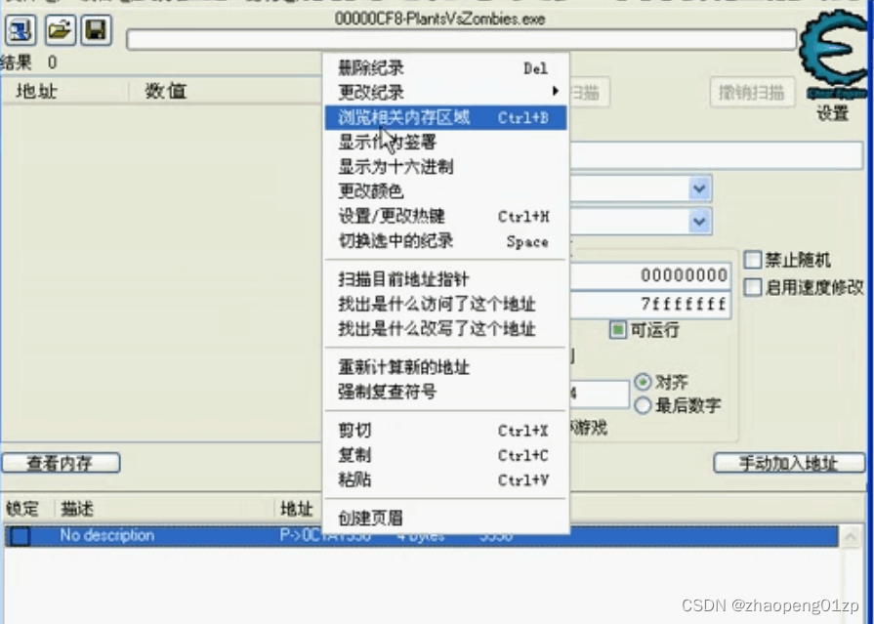Open the lower value type dropdown arrow
The image size is (874, 624).
click(x=699, y=222)
